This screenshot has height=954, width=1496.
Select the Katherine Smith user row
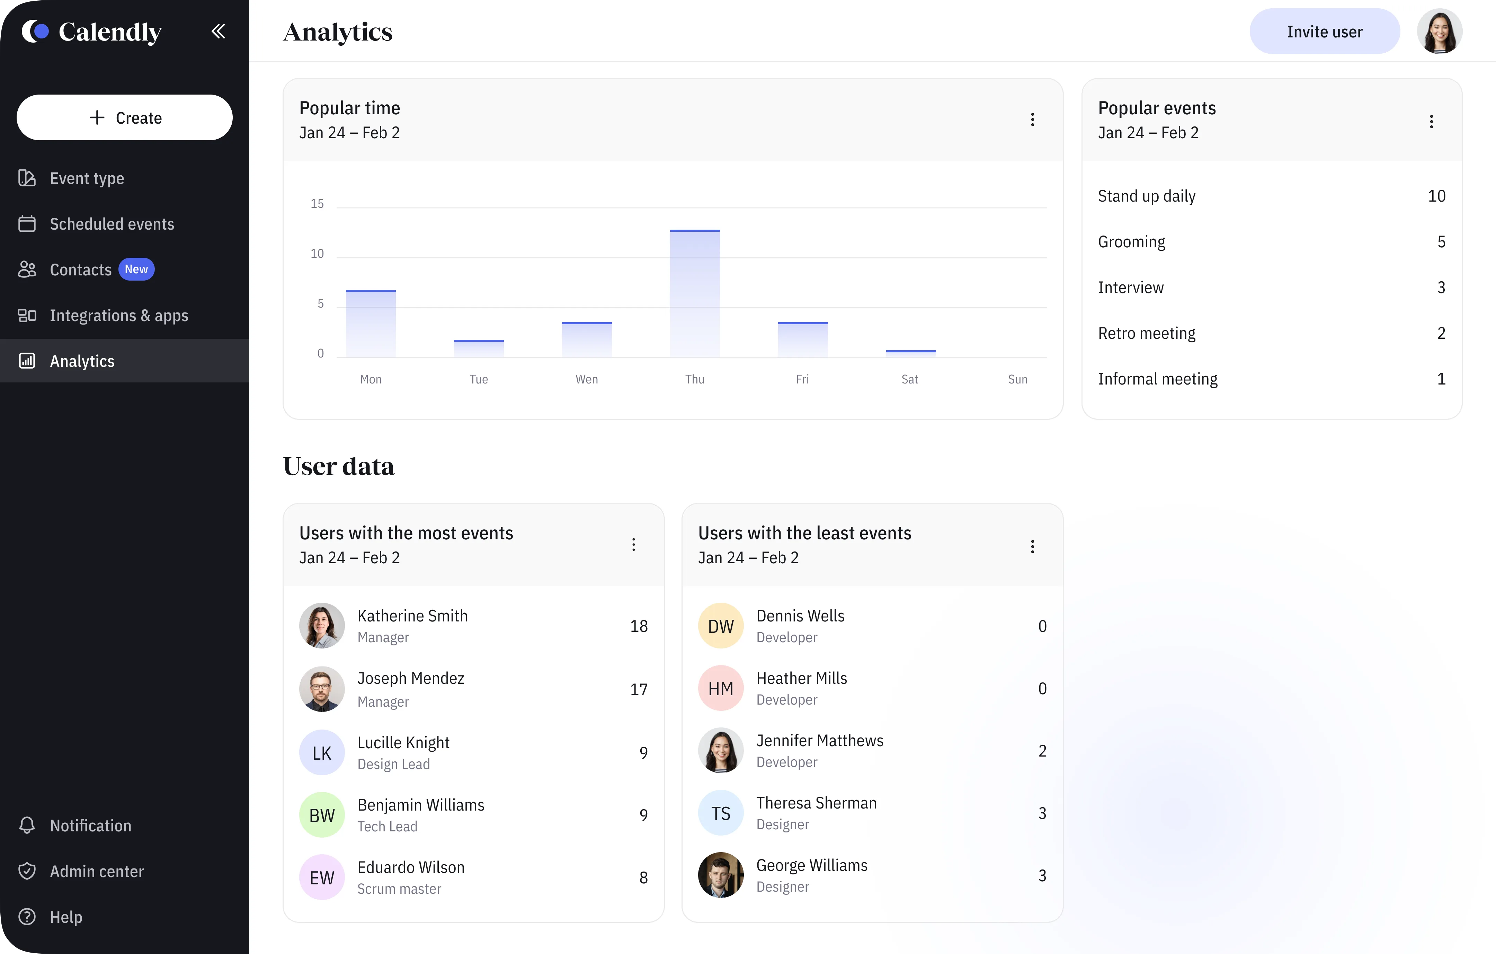tap(473, 626)
